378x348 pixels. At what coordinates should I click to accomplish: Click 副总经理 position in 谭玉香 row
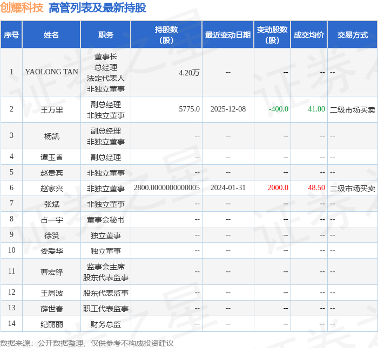pyautogui.click(x=106, y=157)
